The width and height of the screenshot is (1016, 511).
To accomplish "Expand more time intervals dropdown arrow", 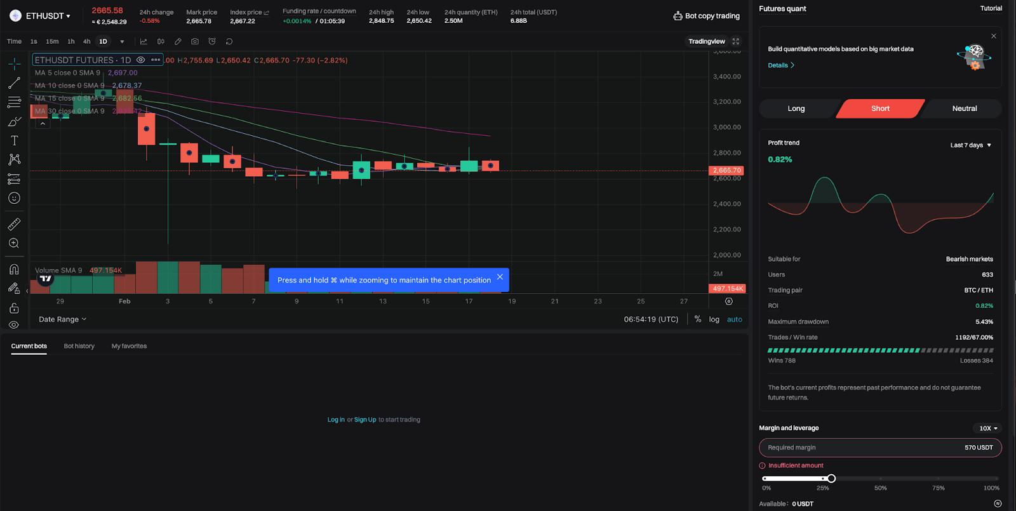I will click(122, 41).
